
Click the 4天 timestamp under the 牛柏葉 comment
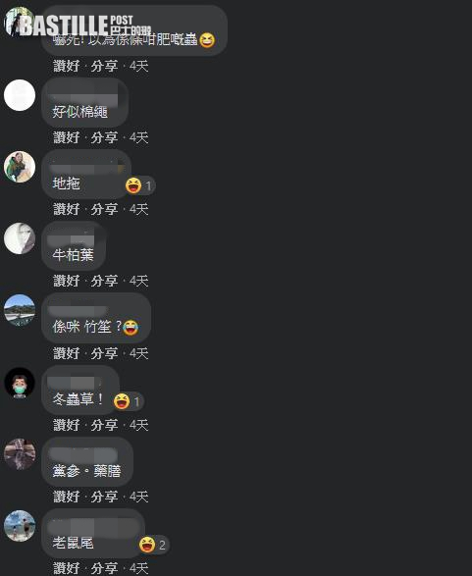(138, 281)
